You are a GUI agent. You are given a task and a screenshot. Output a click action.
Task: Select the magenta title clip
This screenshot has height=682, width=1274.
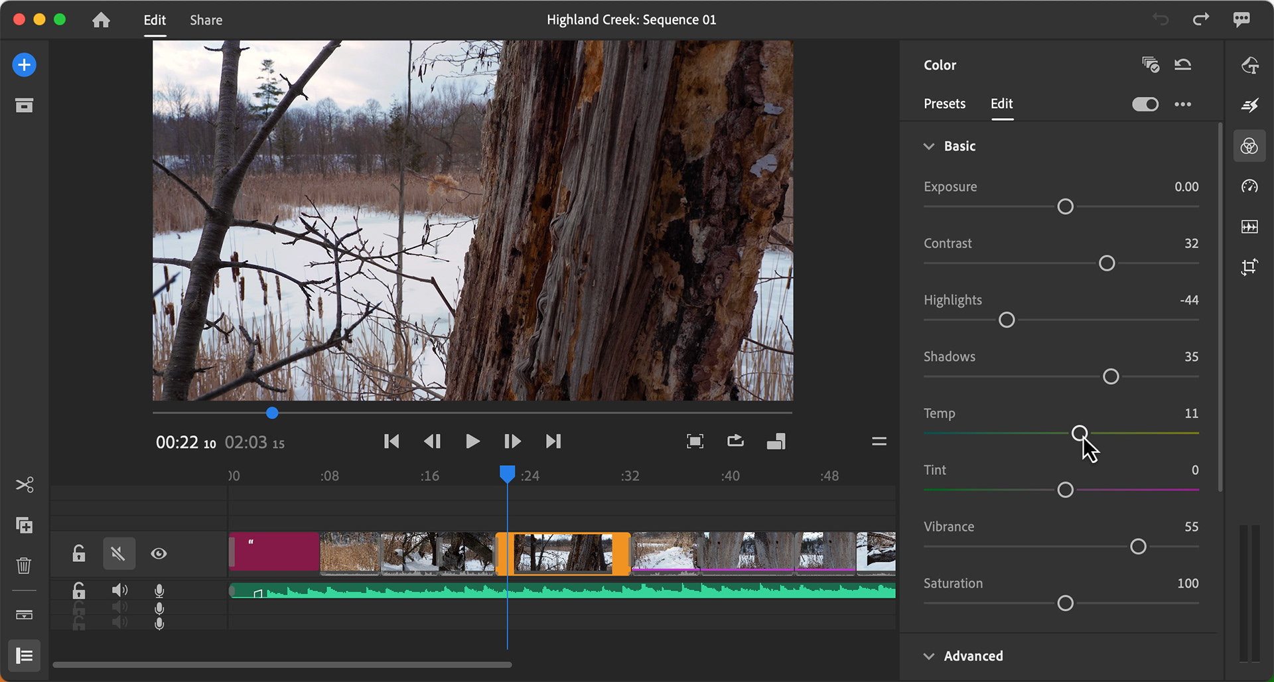coord(274,551)
